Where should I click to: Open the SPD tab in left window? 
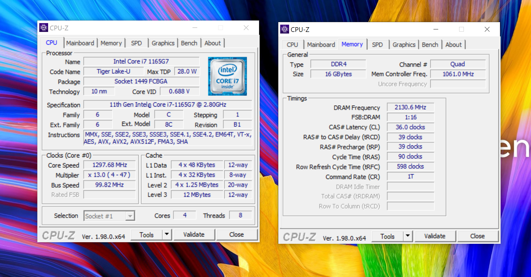tap(136, 43)
